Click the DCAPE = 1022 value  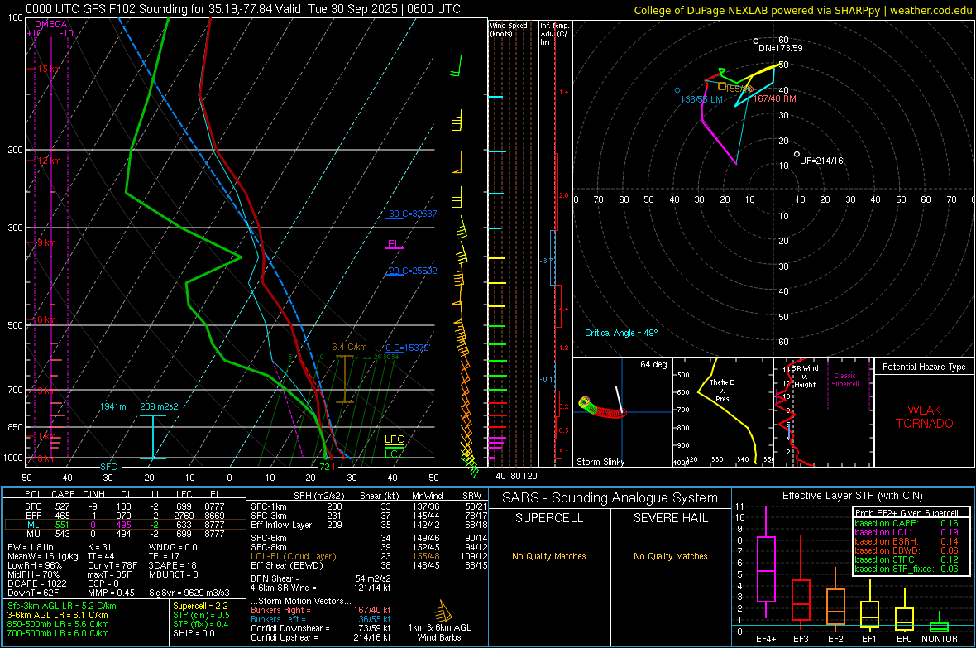[36, 583]
